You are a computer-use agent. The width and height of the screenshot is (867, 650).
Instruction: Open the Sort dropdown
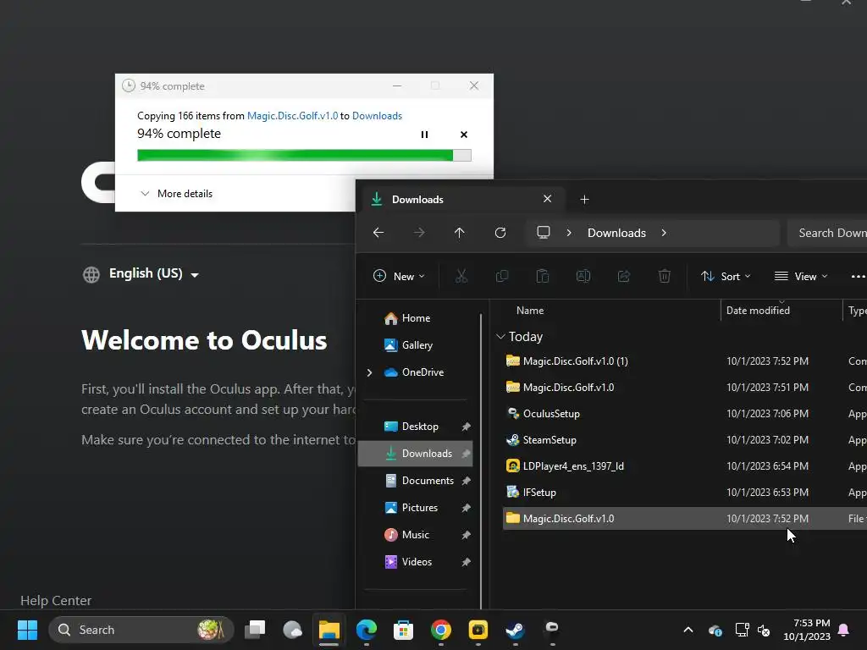726,276
